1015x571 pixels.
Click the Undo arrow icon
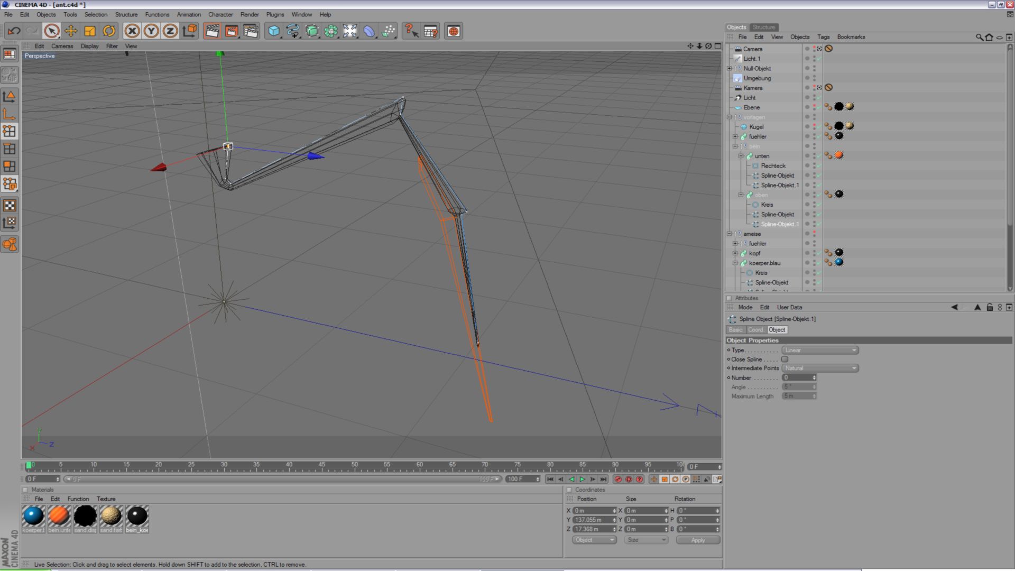point(14,31)
